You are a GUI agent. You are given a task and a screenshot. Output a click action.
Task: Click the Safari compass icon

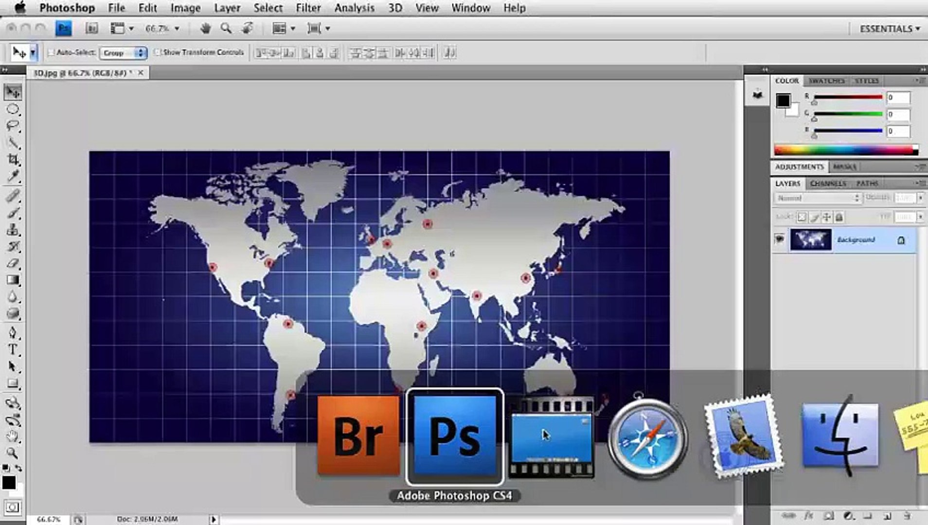click(647, 438)
